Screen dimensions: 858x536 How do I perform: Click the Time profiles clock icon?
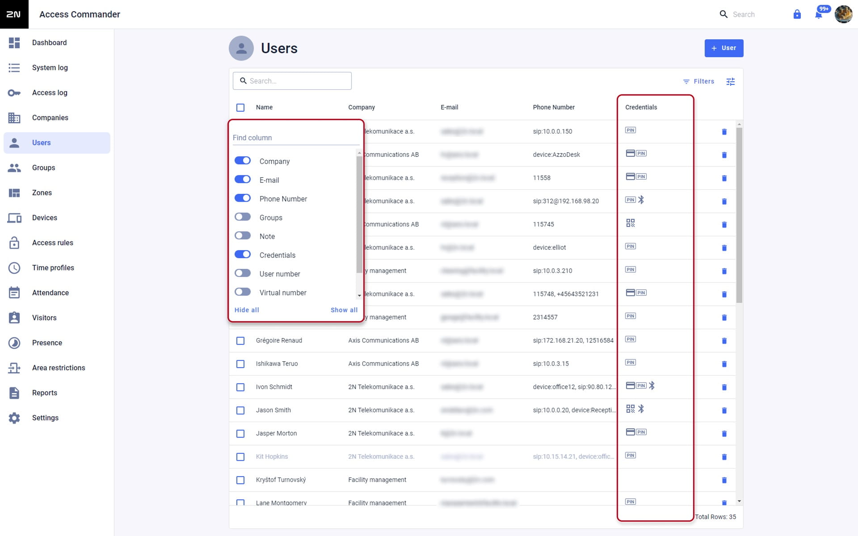point(14,268)
